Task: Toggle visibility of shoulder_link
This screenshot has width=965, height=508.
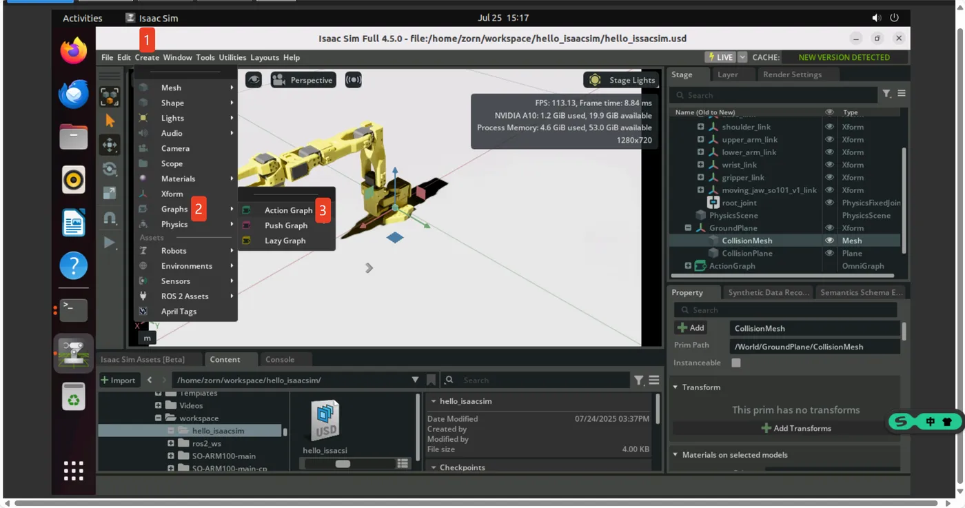Action: (x=829, y=127)
